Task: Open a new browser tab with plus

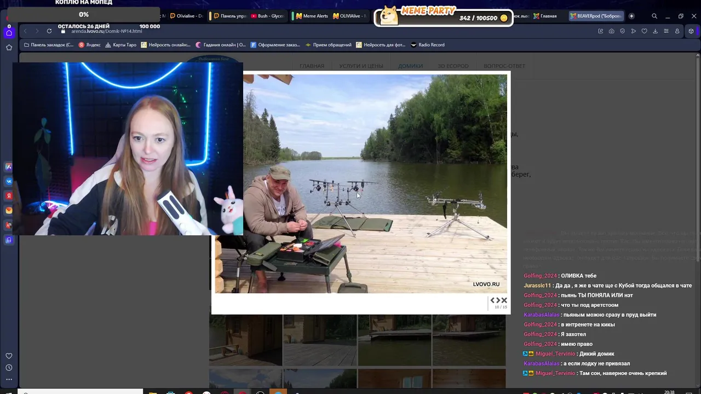Action: (x=631, y=16)
